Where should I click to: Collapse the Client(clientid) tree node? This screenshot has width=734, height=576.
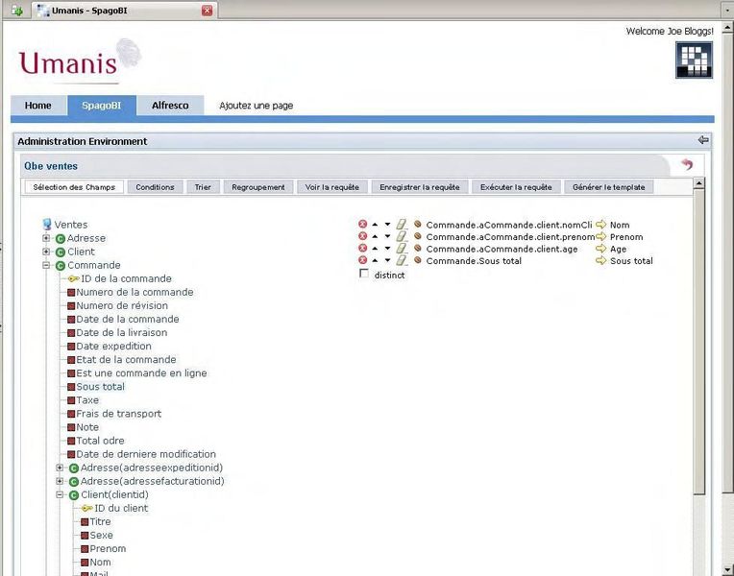[60, 494]
